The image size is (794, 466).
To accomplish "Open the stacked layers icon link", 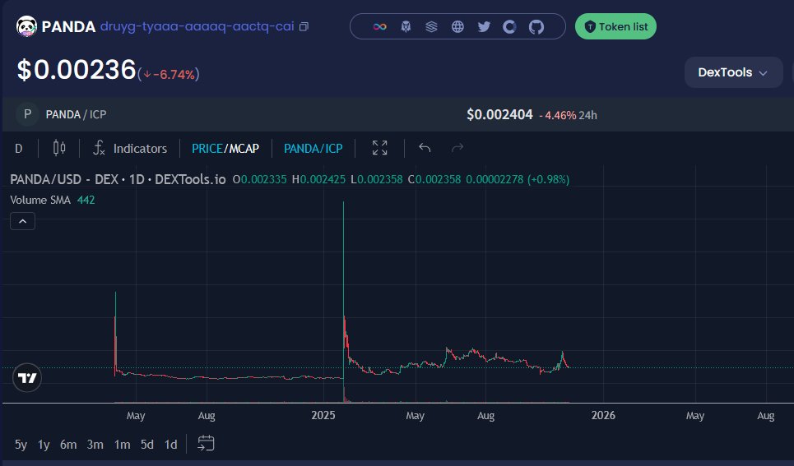I will 431,26.
